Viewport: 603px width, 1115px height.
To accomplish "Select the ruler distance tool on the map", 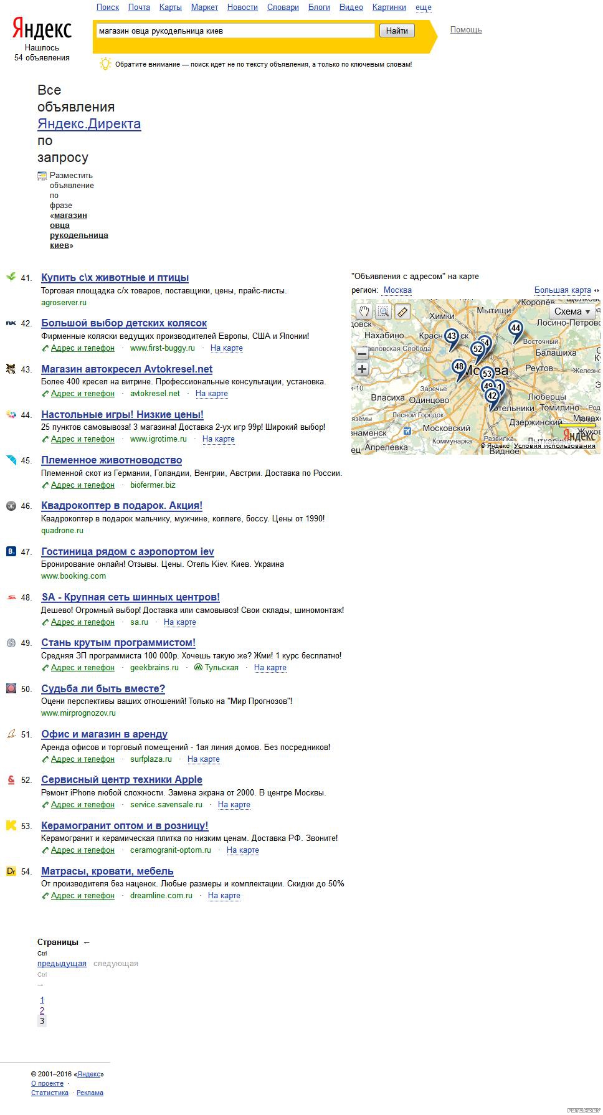I will coord(403,312).
